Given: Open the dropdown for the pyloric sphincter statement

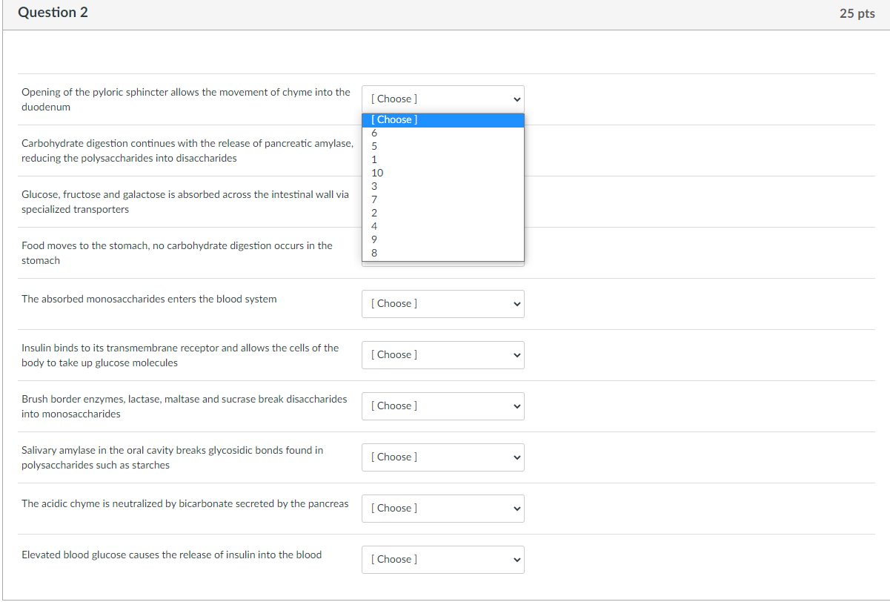Looking at the screenshot, I should point(442,99).
